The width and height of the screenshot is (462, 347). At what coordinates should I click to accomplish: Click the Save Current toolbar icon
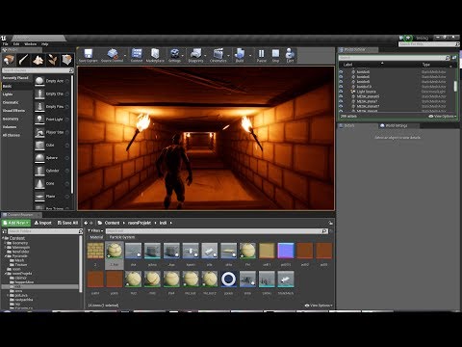(x=88, y=54)
